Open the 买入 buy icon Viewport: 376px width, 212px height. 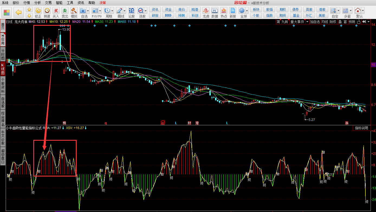pos(56,11)
